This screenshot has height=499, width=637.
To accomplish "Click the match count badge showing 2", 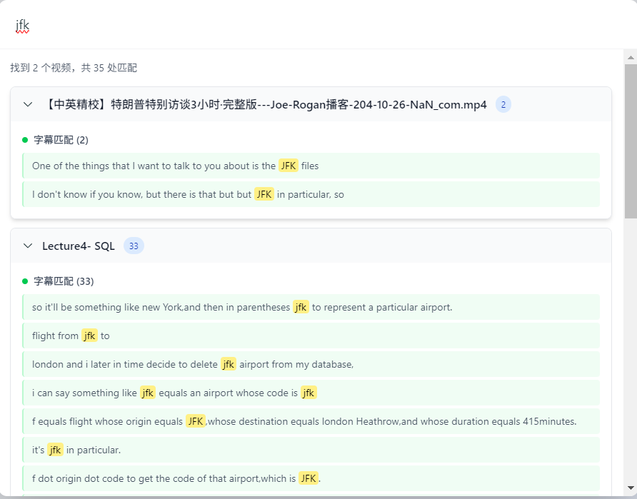I will coord(503,104).
